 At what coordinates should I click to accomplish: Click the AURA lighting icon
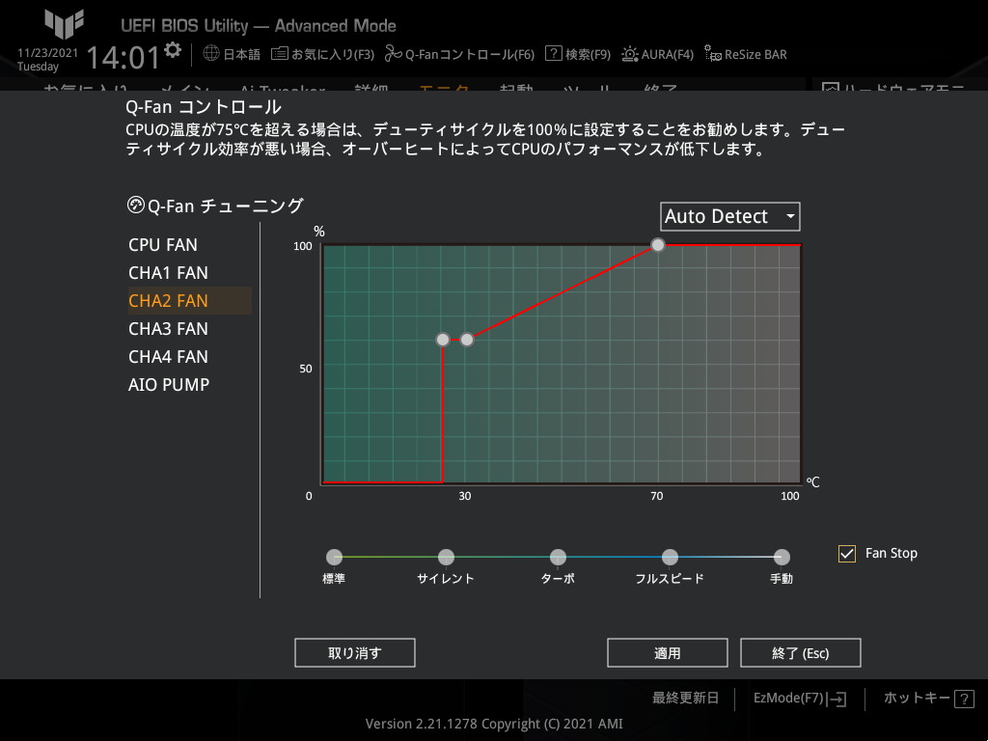tap(629, 54)
